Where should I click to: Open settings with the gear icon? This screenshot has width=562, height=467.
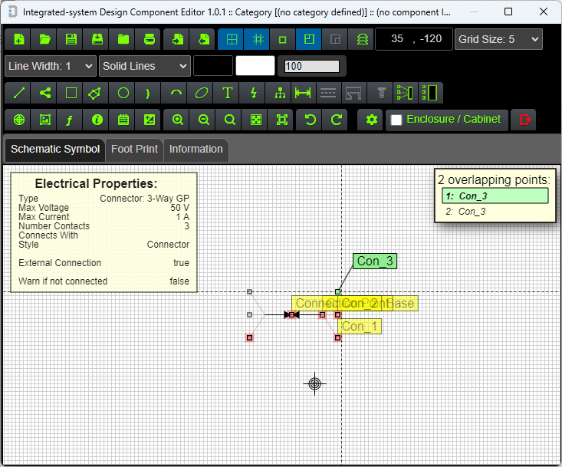tap(372, 120)
